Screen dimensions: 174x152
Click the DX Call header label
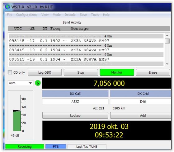coord(75,94)
